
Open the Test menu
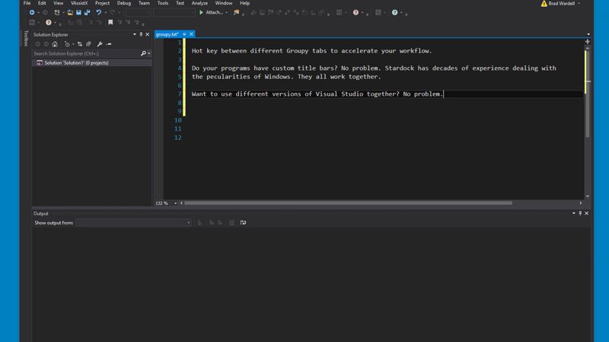point(180,3)
